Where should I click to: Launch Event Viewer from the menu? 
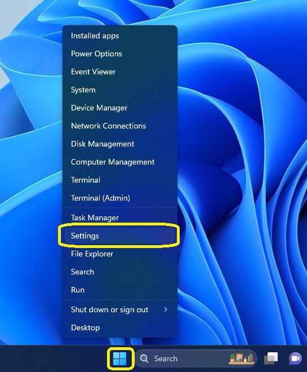(x=120, y=72)
